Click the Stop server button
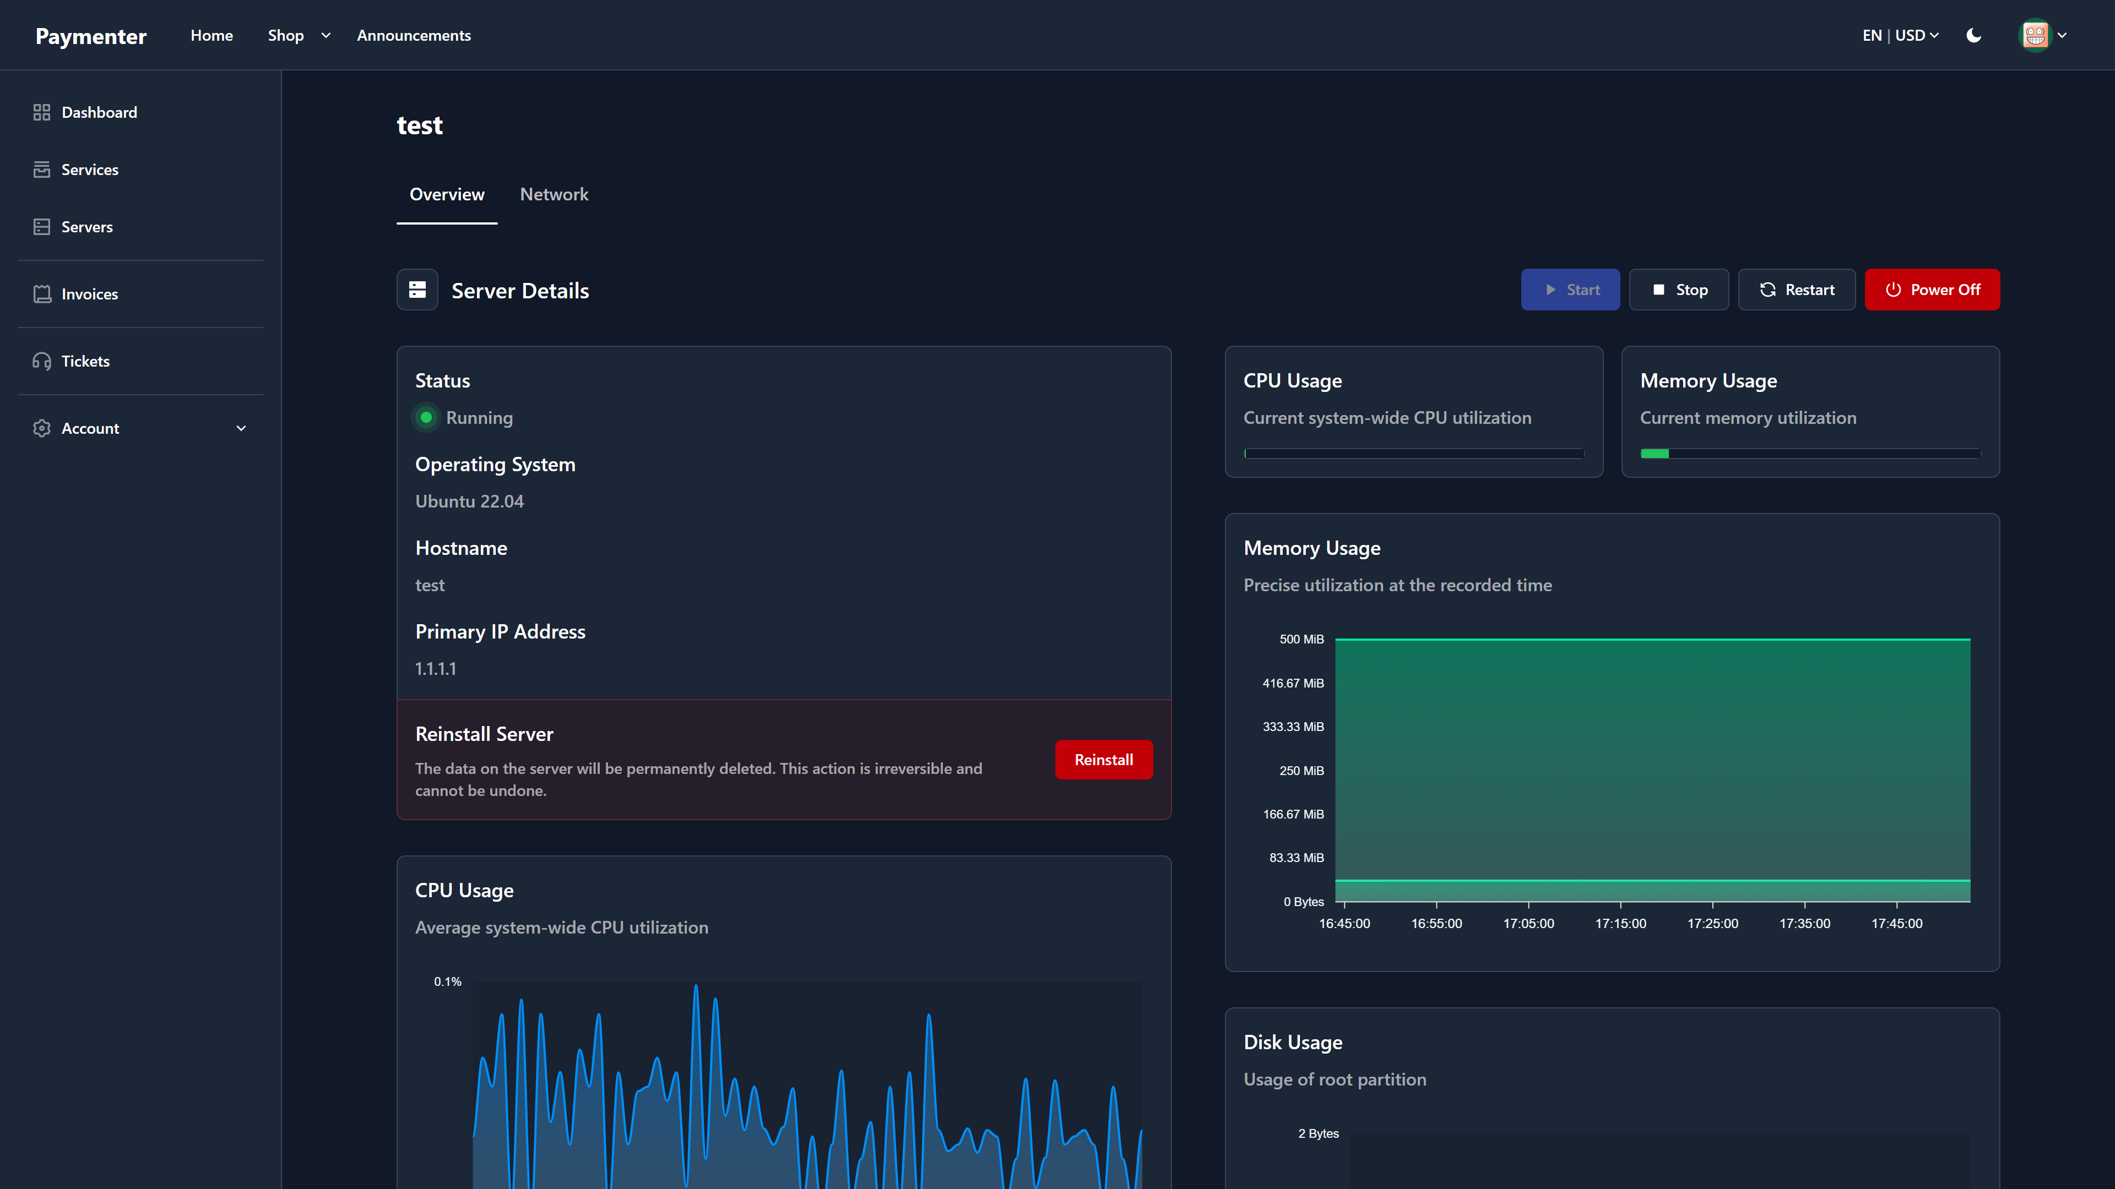 [x=1679, y=290]
